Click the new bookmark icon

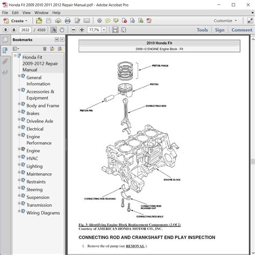coord(52,48)
